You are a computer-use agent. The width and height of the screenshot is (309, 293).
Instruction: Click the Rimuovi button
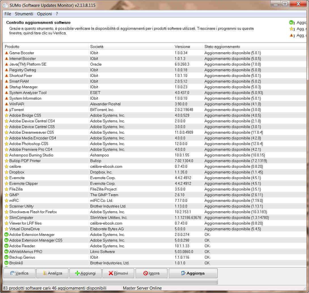coord(118,273)
